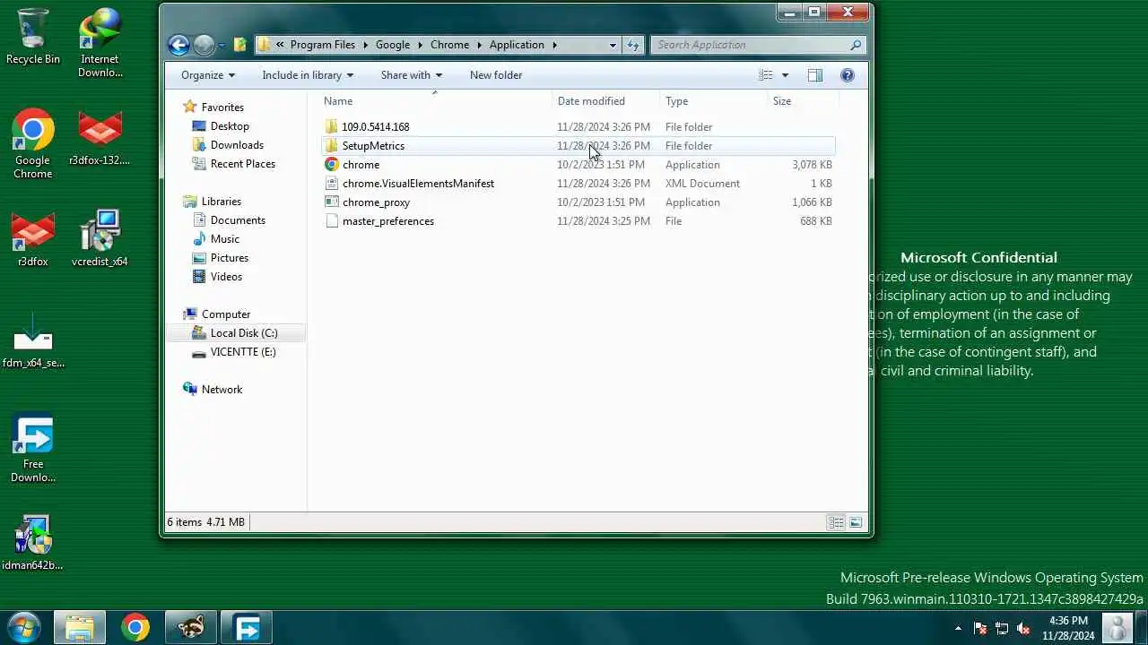Open the recent pages dropdown arrow
The height and width of the screenshot is (645, 1148).
[x=222, y=46]
